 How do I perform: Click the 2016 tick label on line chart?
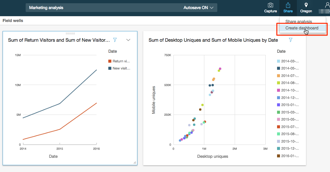[x=96, y=149]
